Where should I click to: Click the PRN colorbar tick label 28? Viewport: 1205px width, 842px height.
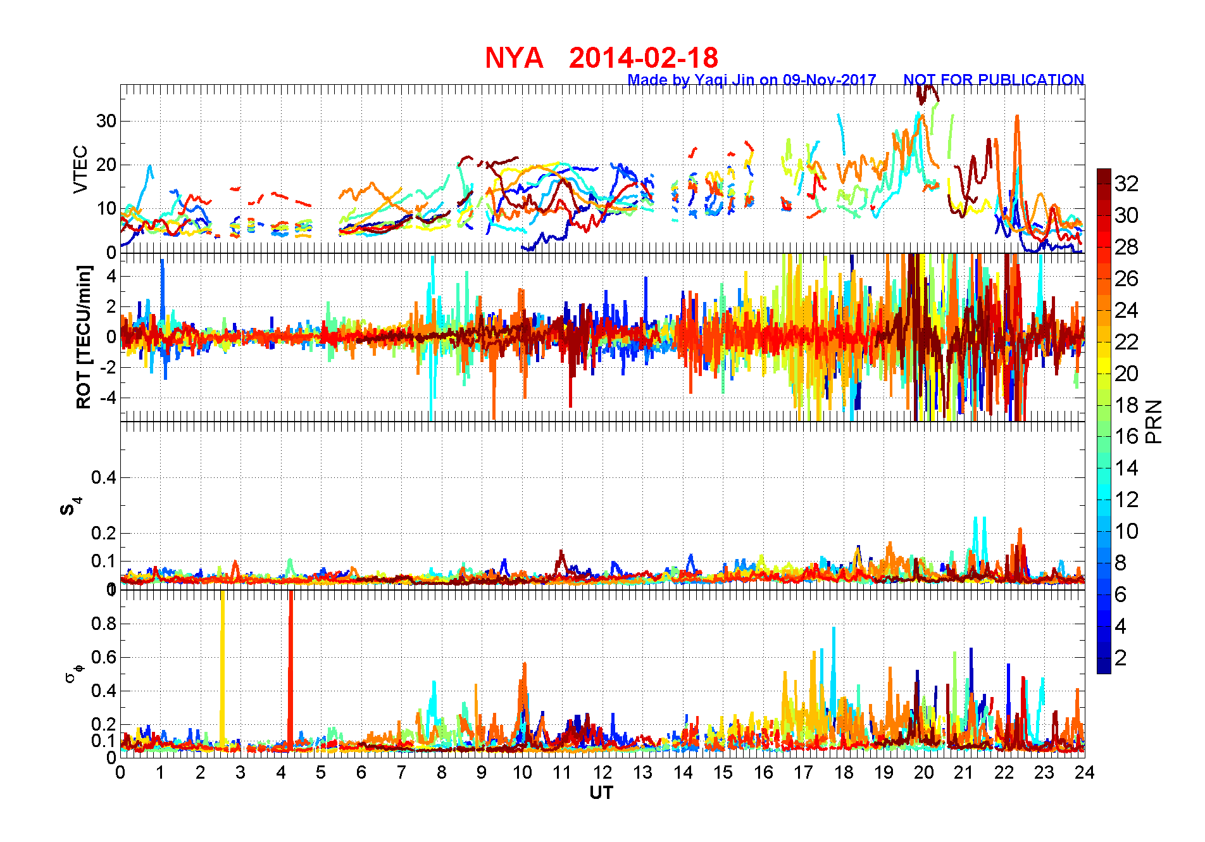click(1127, 247)
